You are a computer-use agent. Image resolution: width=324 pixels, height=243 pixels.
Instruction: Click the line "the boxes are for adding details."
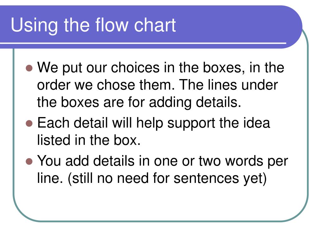139,103
